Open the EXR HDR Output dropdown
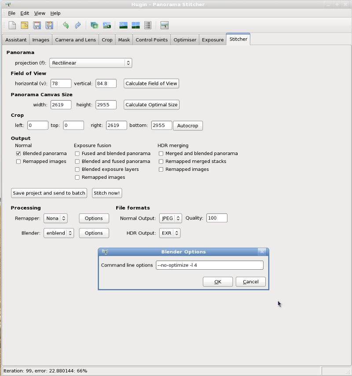The height and width of the screenshot is (376, 352). [170, 233]
